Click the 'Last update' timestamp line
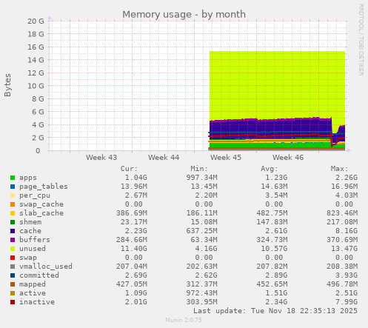 [x=275, y=311]
